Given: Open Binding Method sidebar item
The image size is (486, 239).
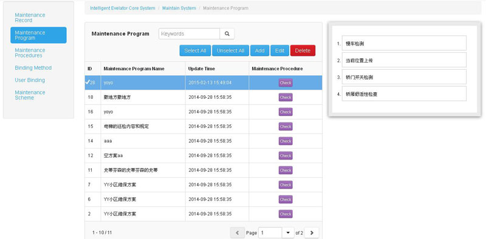Looking at the screenshot, I should click(33, 68).
